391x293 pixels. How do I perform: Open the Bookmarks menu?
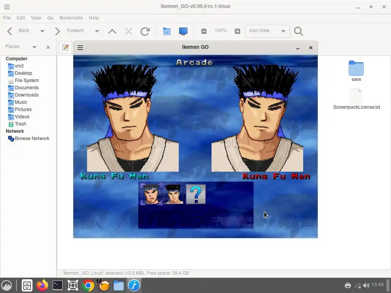tap(71, 18)
